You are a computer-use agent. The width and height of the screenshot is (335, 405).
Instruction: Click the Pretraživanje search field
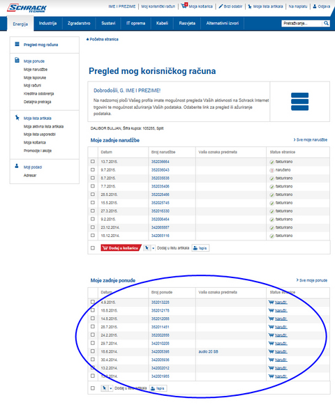click(301, 23)
